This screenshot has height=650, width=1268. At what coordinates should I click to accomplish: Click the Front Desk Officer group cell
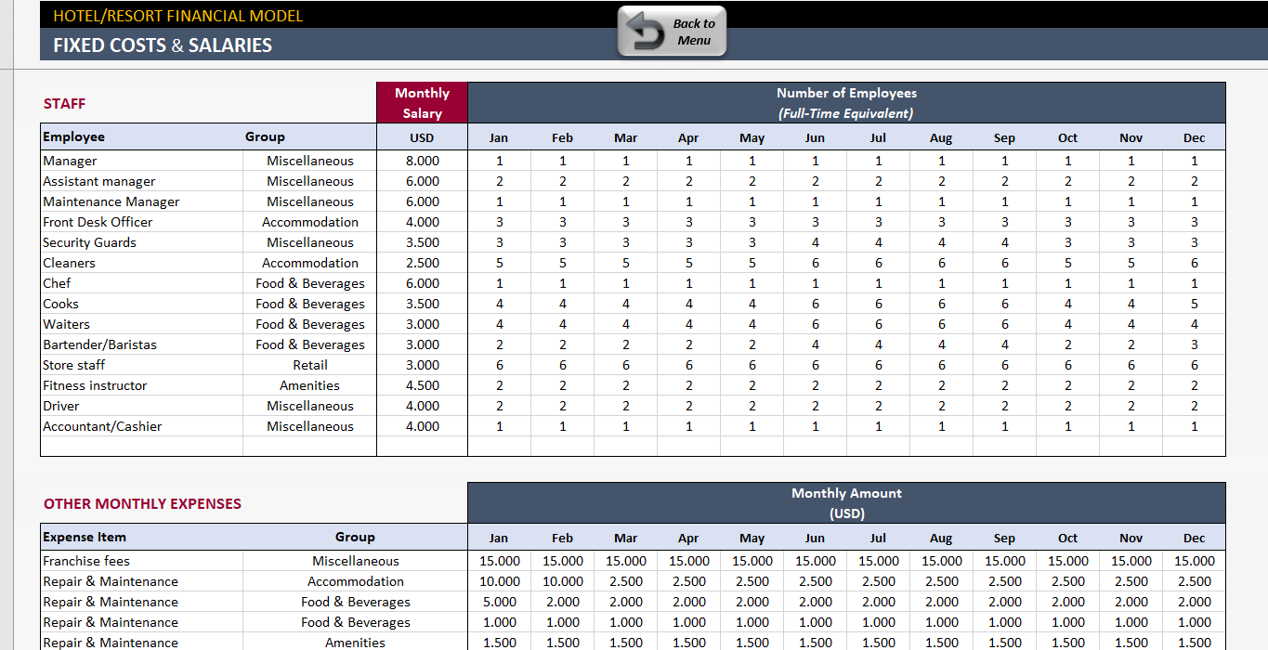pos(310,222)
